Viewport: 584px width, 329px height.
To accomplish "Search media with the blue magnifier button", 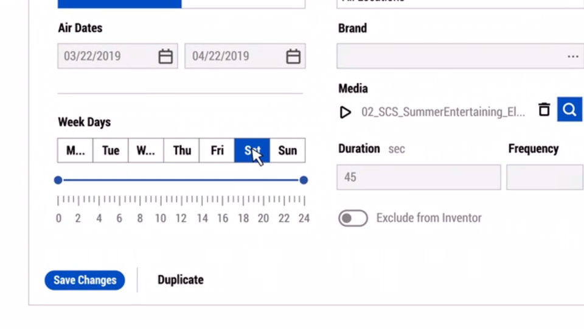I will pyautogui.click(x=569, y=109).
